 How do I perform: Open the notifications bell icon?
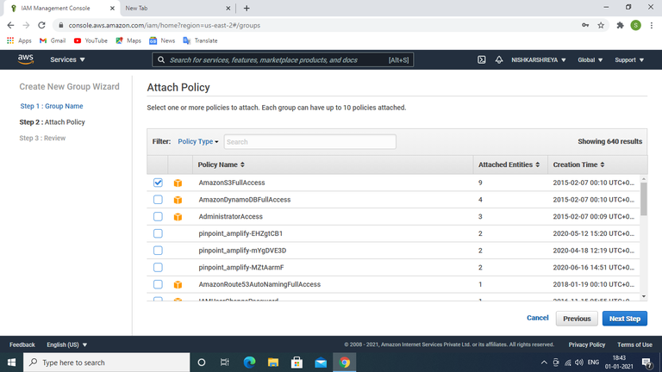pos(499,60)
